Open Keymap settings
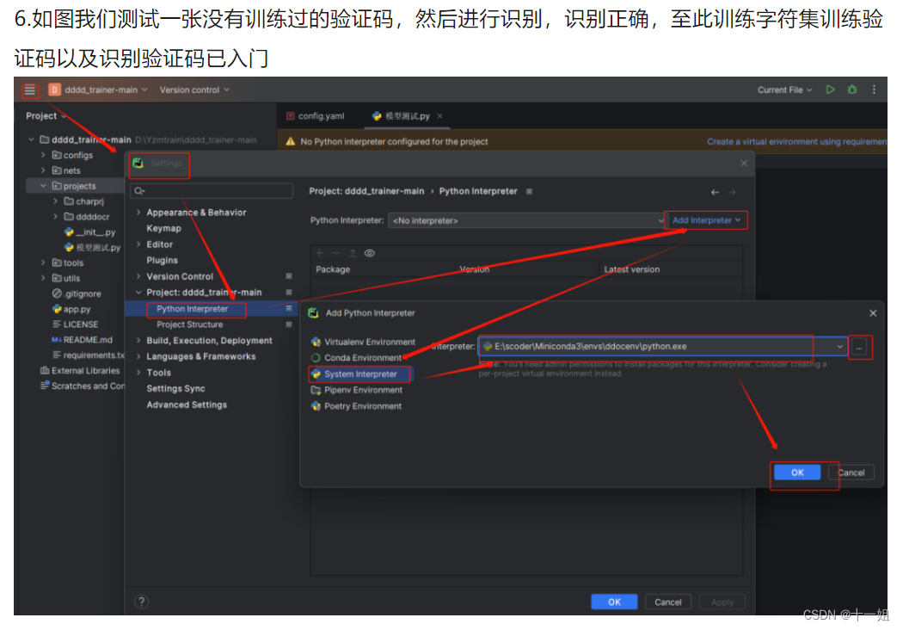Image resolution: width=903 pixels, height=630 pixels. [163, 228]
